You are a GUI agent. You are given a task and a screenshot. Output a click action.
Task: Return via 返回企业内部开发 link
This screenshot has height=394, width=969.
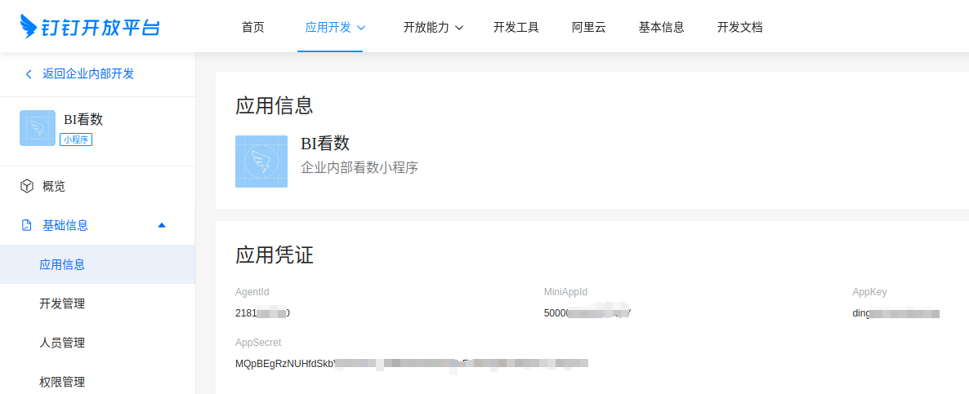tap(88, 73)
